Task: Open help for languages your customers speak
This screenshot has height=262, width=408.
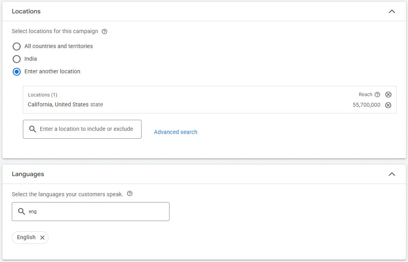Action: [130, 194]
